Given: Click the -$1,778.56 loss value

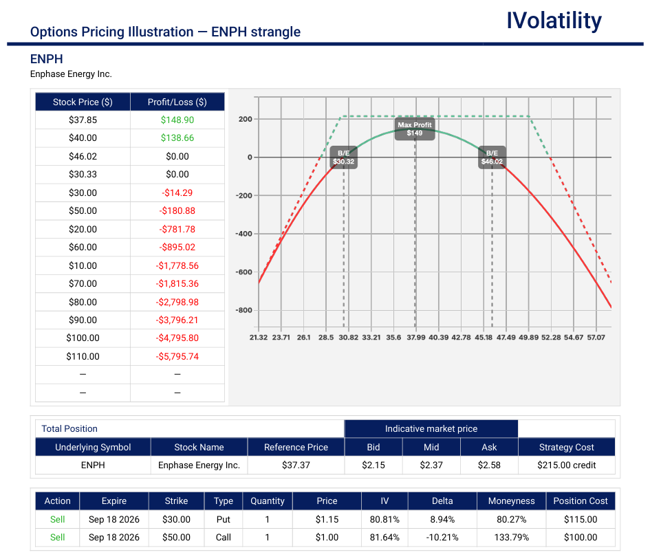Looking at the screenshot, I should coord(177,265).
